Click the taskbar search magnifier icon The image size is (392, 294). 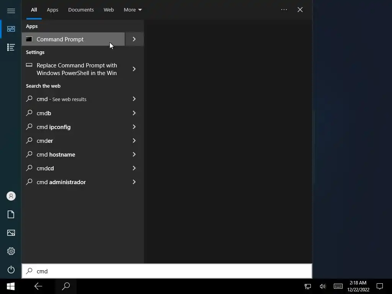(x=66, y=286)
